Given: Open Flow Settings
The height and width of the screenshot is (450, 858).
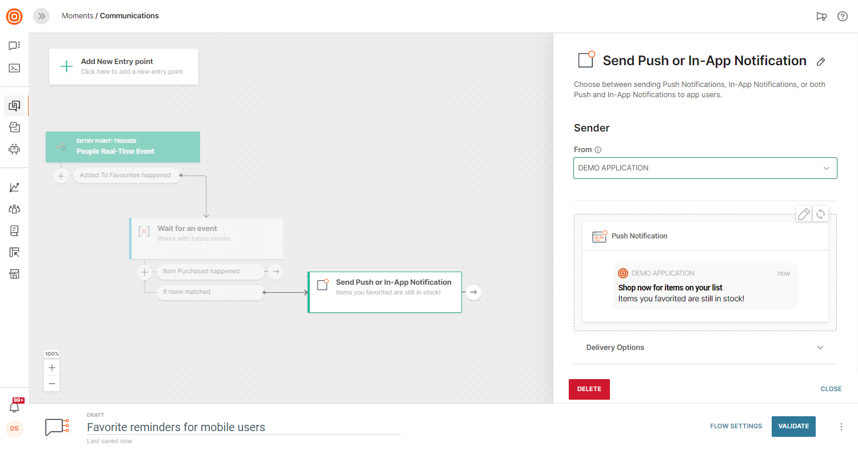Looking at the screenshot, I should pos(736,426).
